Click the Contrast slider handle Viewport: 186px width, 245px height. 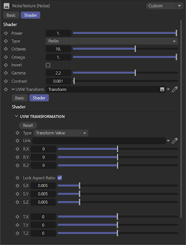click(x=74, y=81)
